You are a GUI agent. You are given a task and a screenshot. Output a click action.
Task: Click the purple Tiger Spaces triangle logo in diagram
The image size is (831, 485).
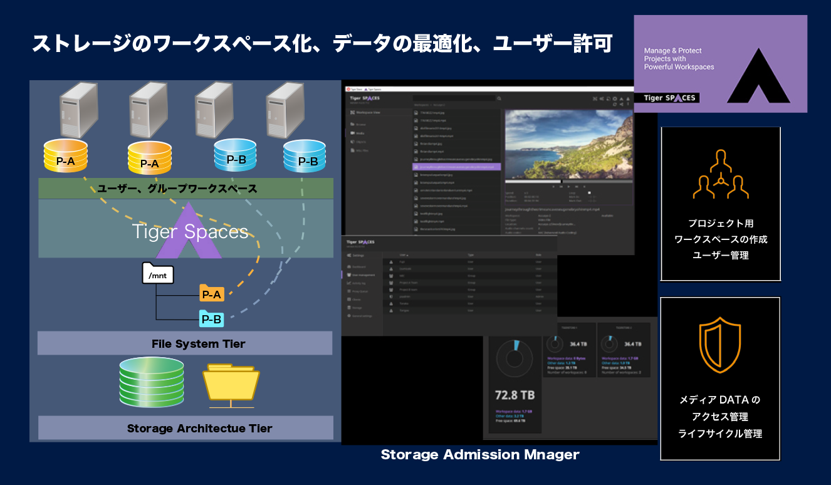[x=189, y=231]
